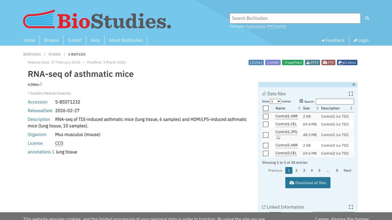This screenshot has width=392, height=220.
Task: Open the Show entries dropdown
Action: click(x=275, y=101)
